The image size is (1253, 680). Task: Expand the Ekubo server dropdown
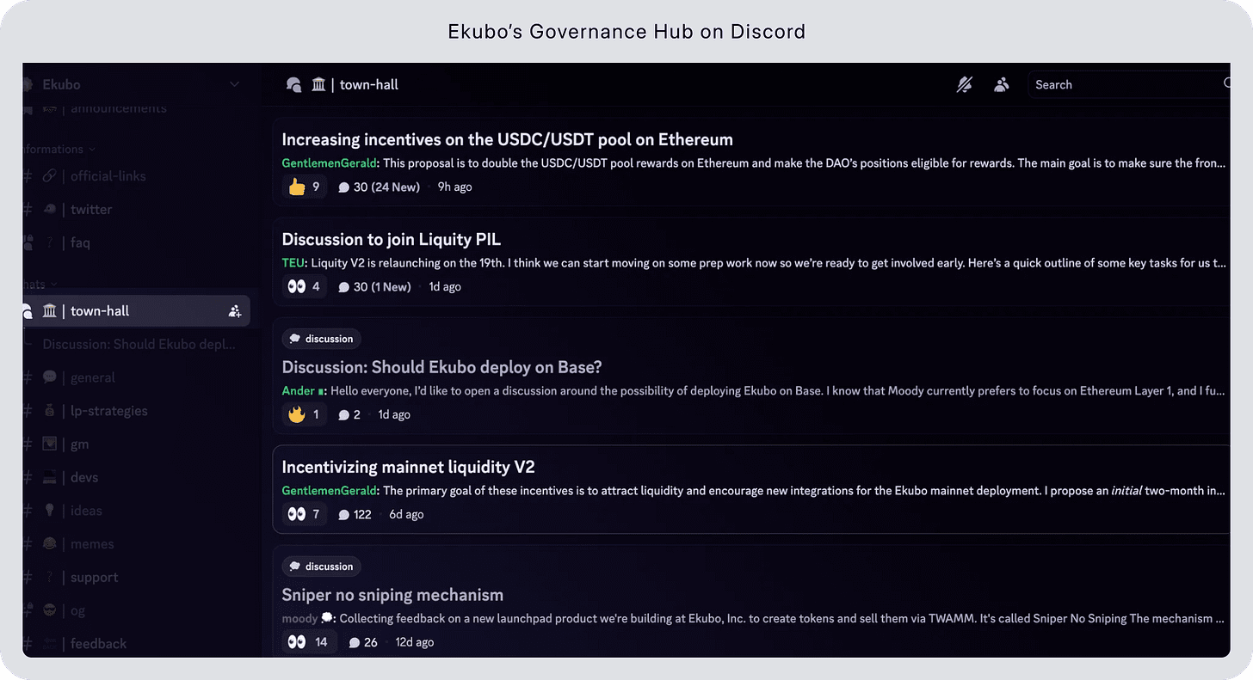[234, 84]
